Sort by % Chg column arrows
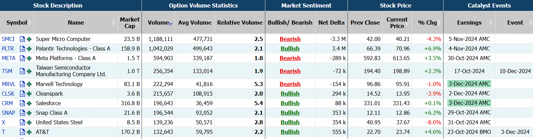Viewport: 533px width, 139px height. click(x=439, y=23)
